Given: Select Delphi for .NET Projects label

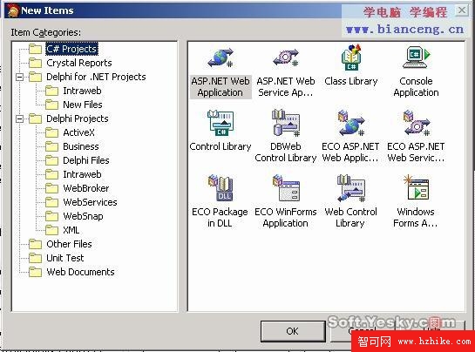Looking at the screenshot, I should click(96, 77).
